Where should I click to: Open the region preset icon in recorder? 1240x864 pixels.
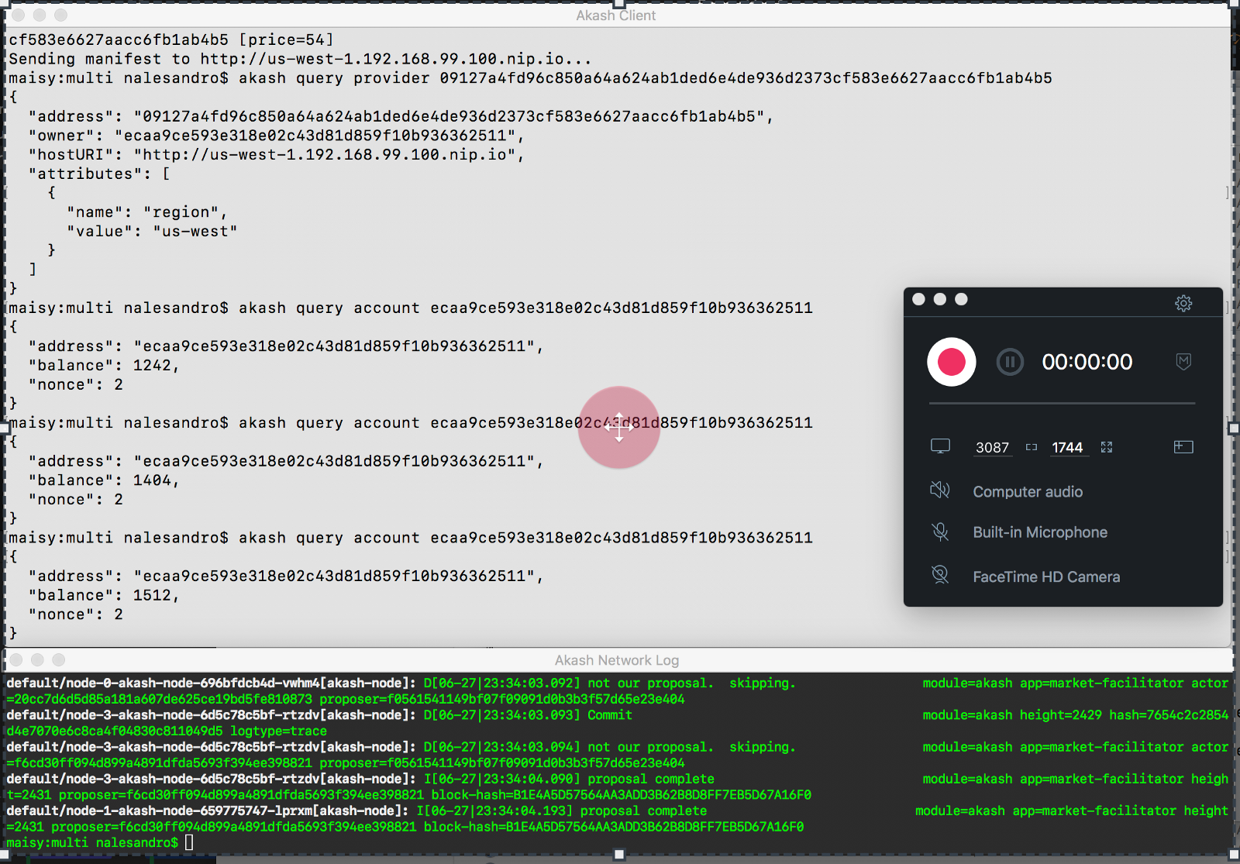[1183, 446]
